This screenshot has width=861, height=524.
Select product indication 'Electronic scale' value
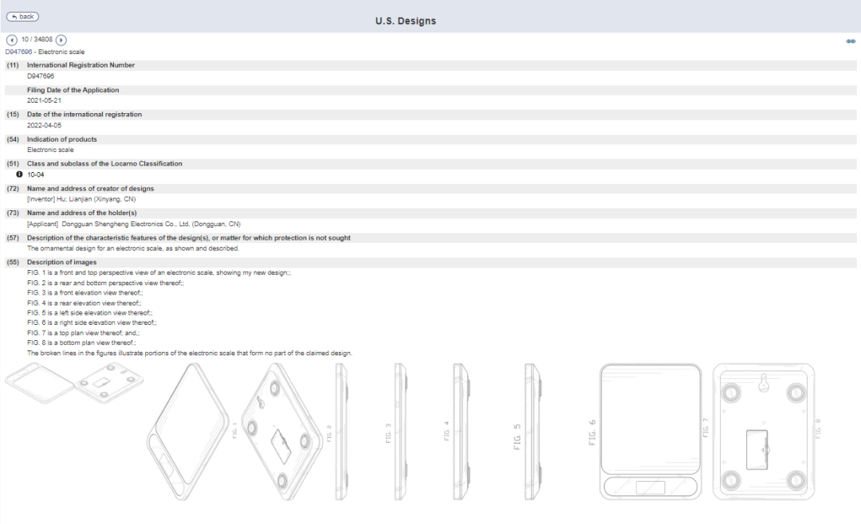coord(50,150)
